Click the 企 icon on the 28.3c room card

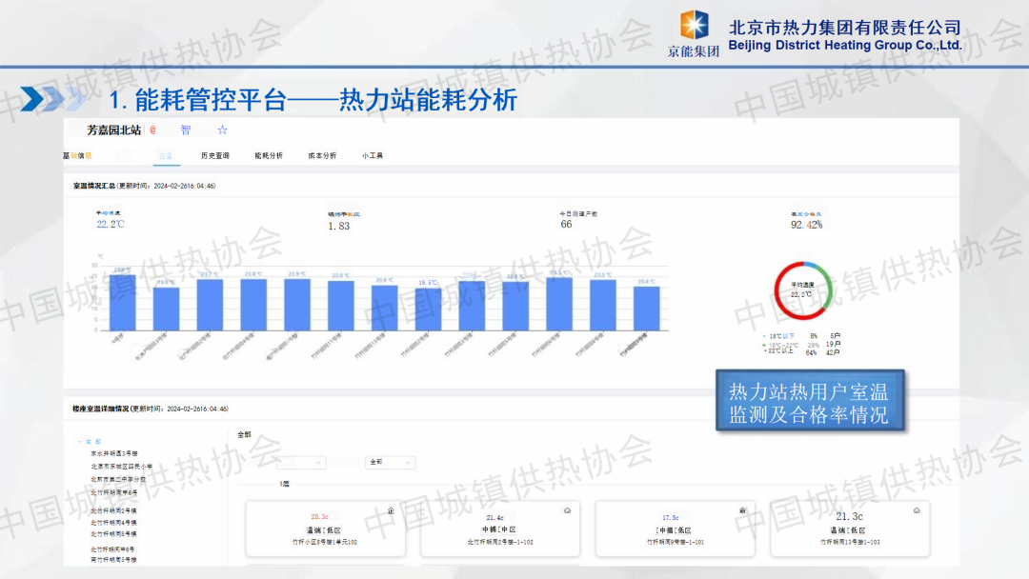point(392,511)
